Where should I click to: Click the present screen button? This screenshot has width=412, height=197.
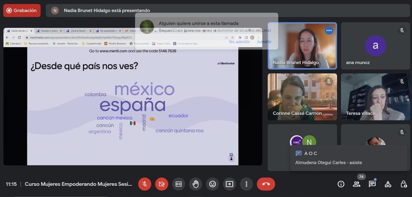click(x=229, y=184)
